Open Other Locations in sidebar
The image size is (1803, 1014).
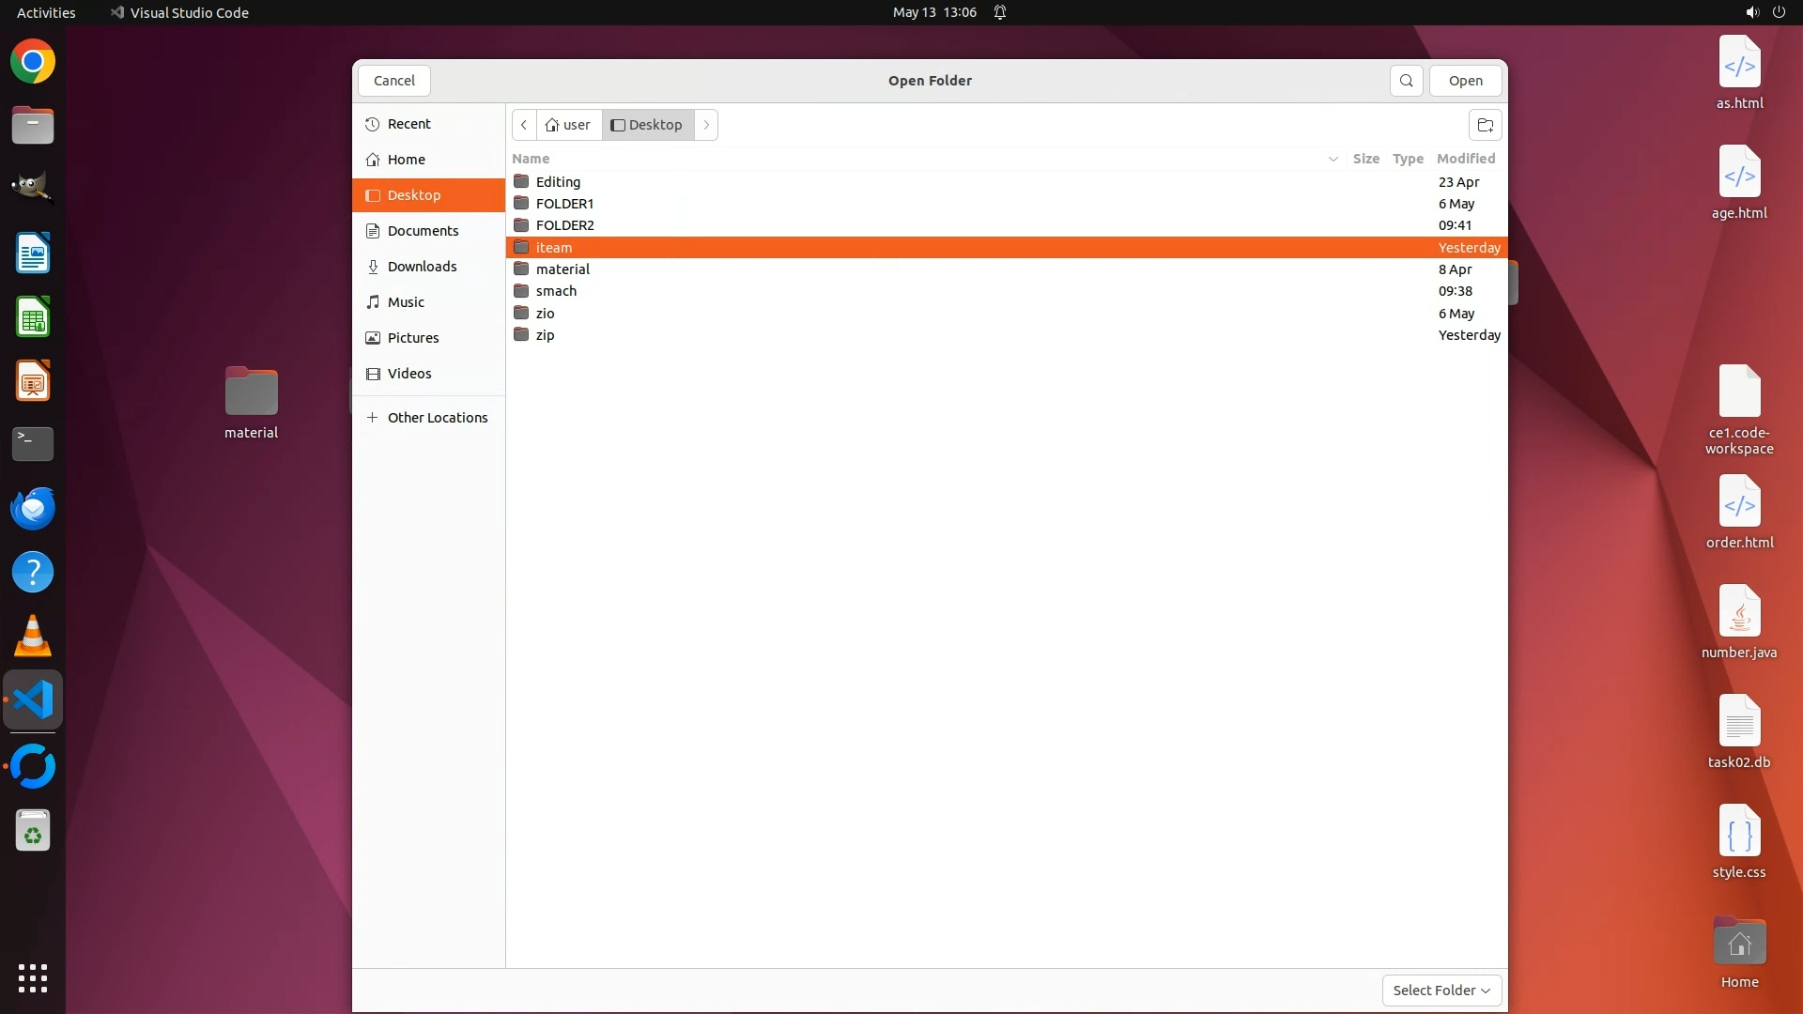[437, 418]
